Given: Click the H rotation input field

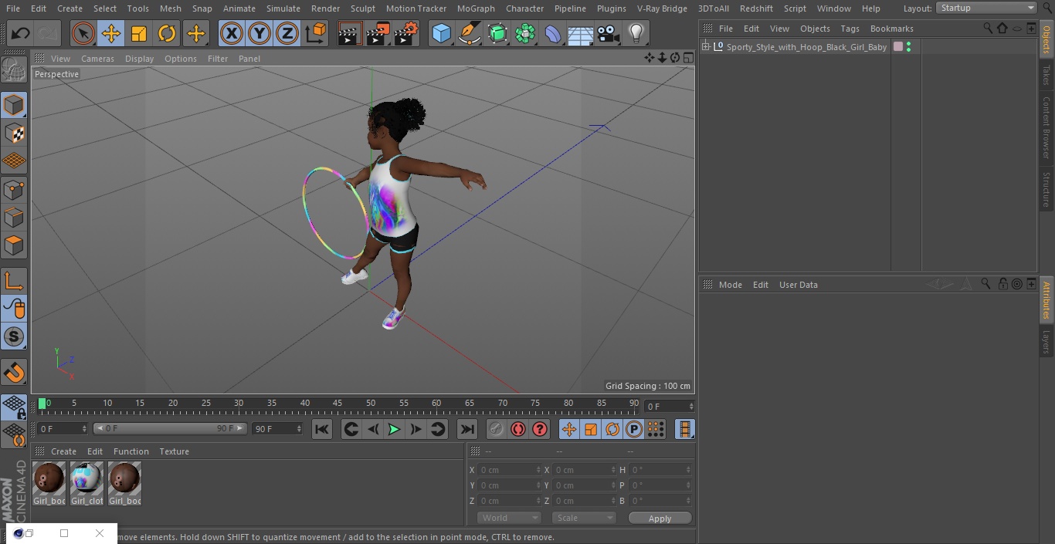Looking at the screenshot, I should coord(661,470).
